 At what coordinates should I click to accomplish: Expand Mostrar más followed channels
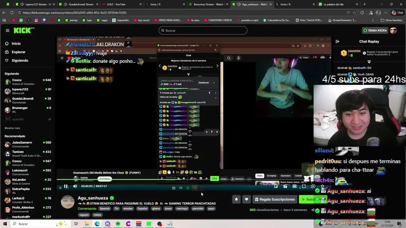click(12, 128)
